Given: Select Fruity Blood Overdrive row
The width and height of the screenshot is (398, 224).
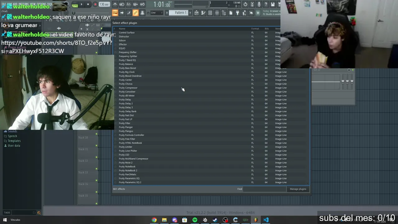Looking at the screenshot, I should [x=211, y=76].
